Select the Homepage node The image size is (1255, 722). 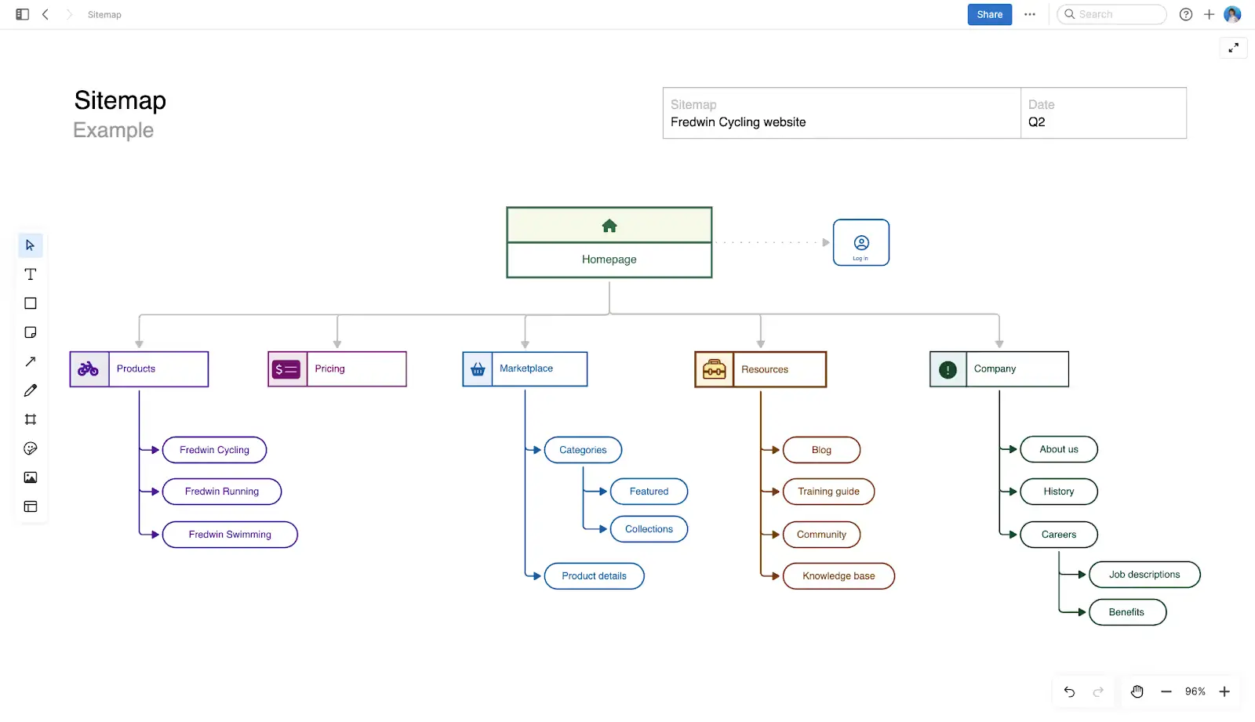(609, 242)
